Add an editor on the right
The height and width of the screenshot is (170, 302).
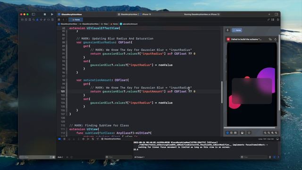[x=278, y=20]
